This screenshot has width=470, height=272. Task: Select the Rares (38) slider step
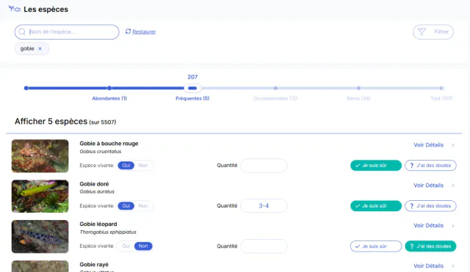pos(358,88)
